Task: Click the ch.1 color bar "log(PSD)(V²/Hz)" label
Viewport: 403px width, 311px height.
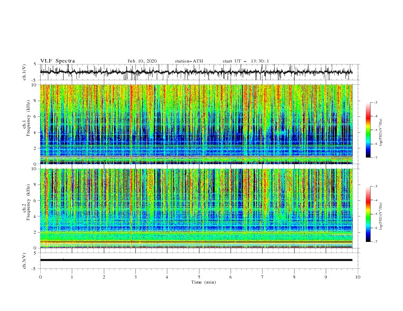Action: pyautogui.click(x=381, y=133)
